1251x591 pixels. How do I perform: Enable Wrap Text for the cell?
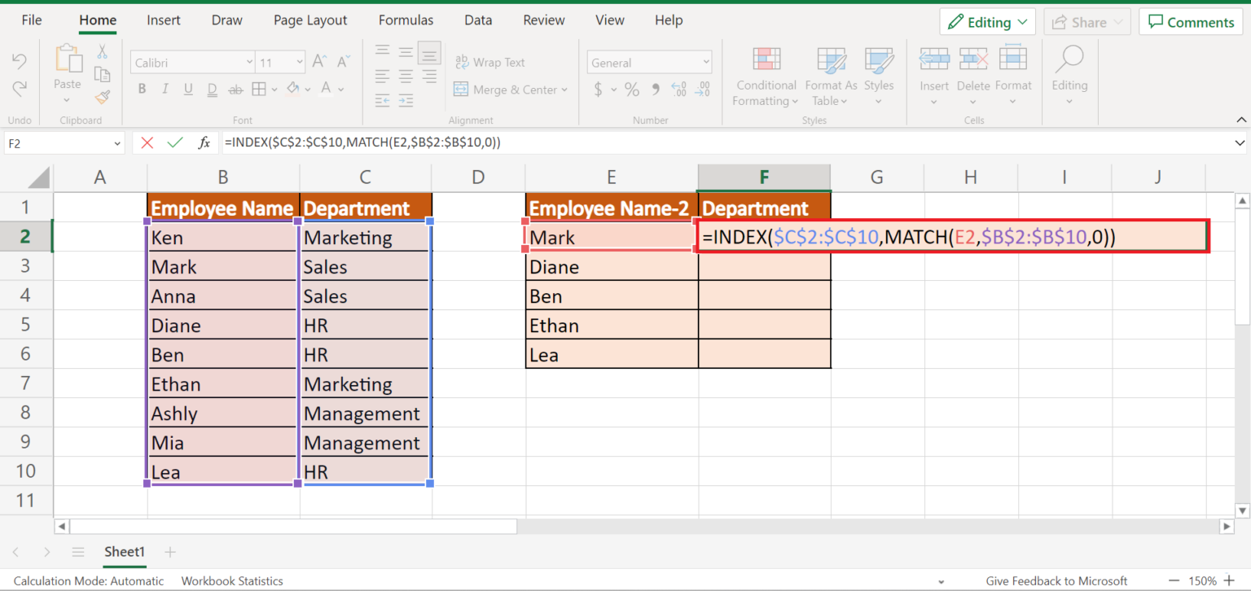(489, 62)
